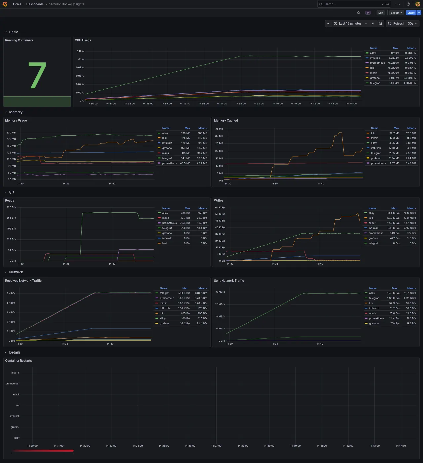
Task: Shift time range forward with double-right arrows
Action: (373, 23)
